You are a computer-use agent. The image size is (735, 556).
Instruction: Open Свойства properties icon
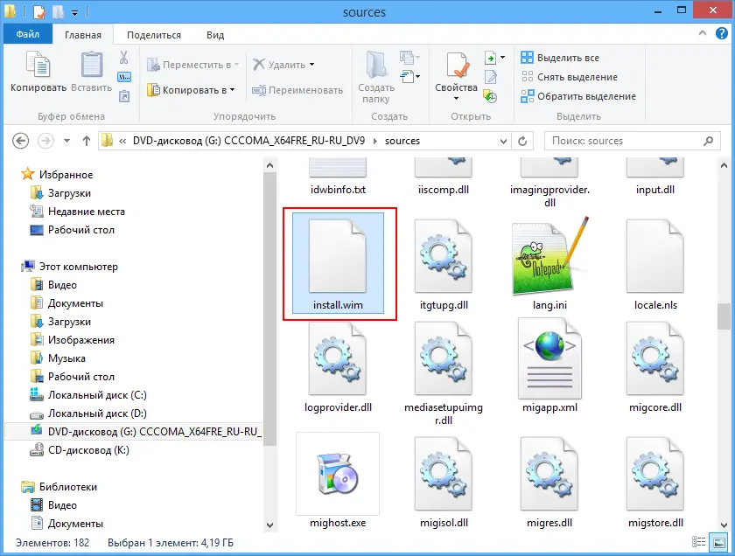(x=456, y=66)
